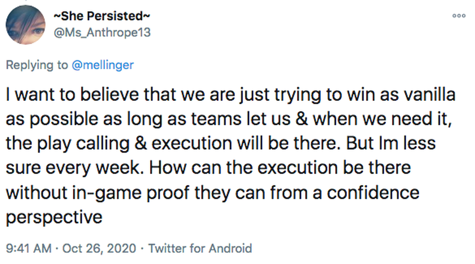Open the tweet's more options menu
The width and height of the screenshot is (475, 264).
point(459,16)
